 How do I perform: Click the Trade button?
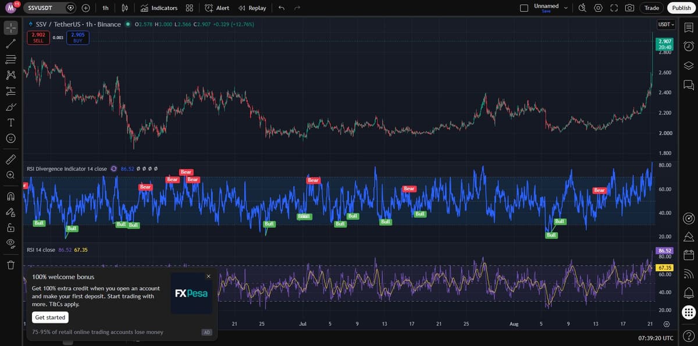click(x=652, y=8)
